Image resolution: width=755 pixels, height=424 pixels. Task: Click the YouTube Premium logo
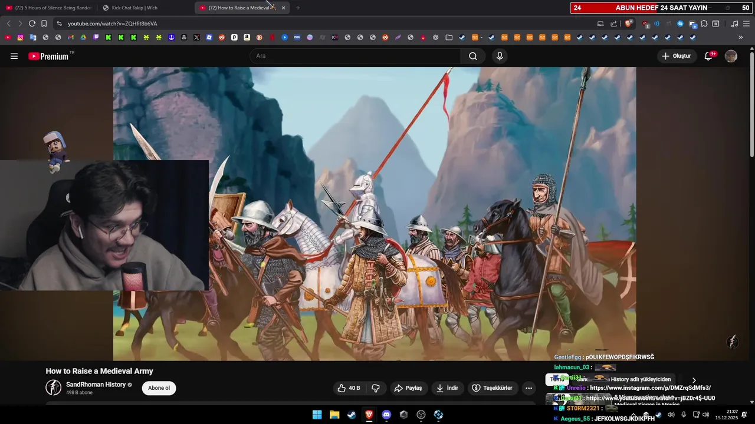48,56
